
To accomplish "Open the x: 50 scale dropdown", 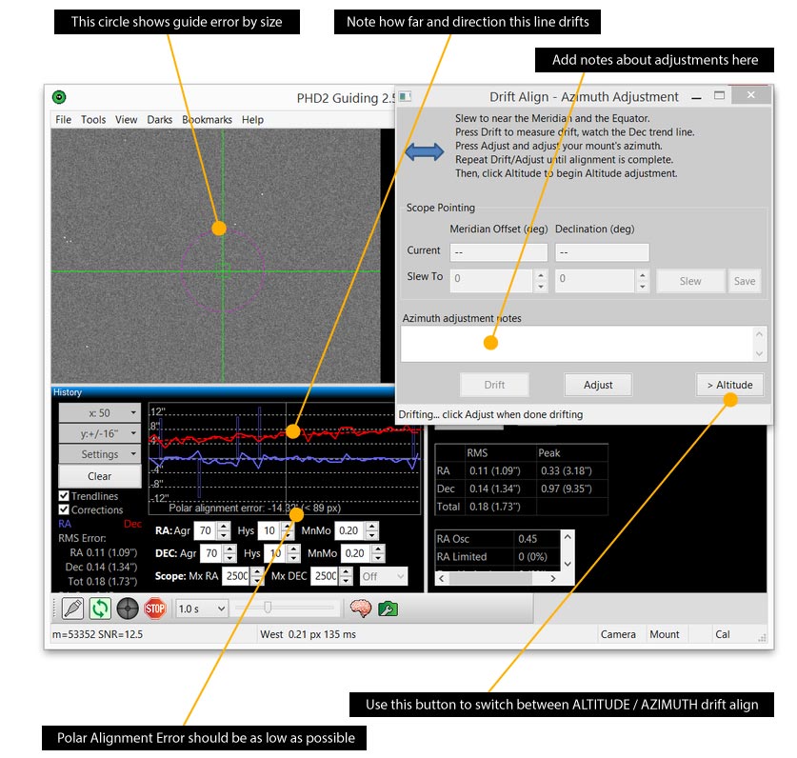I will (x=100, y=413).
